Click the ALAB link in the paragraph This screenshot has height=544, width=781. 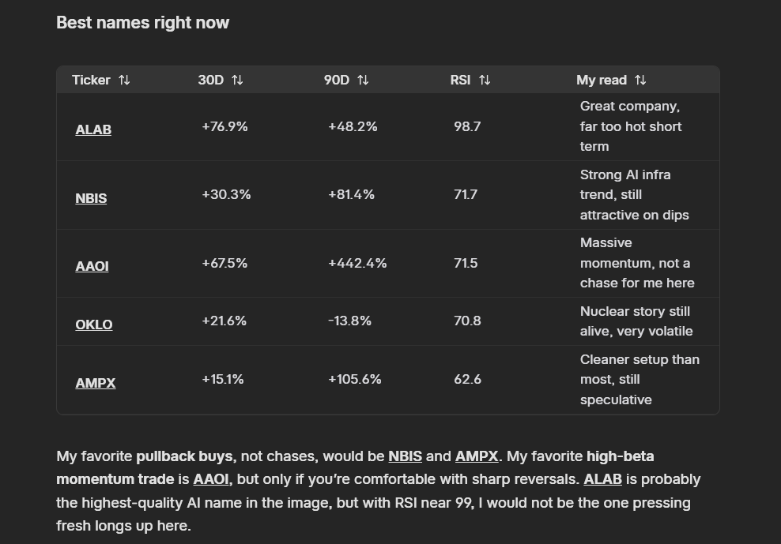[603, 479]
